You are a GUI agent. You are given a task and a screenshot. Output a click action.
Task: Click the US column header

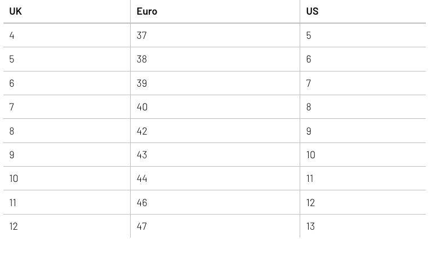[x=312, y=11]
